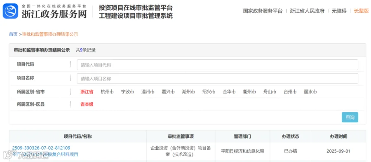Switch to 长辈版 elder mode
Viewport: 371px width, 162px height.
click(361, 11)
